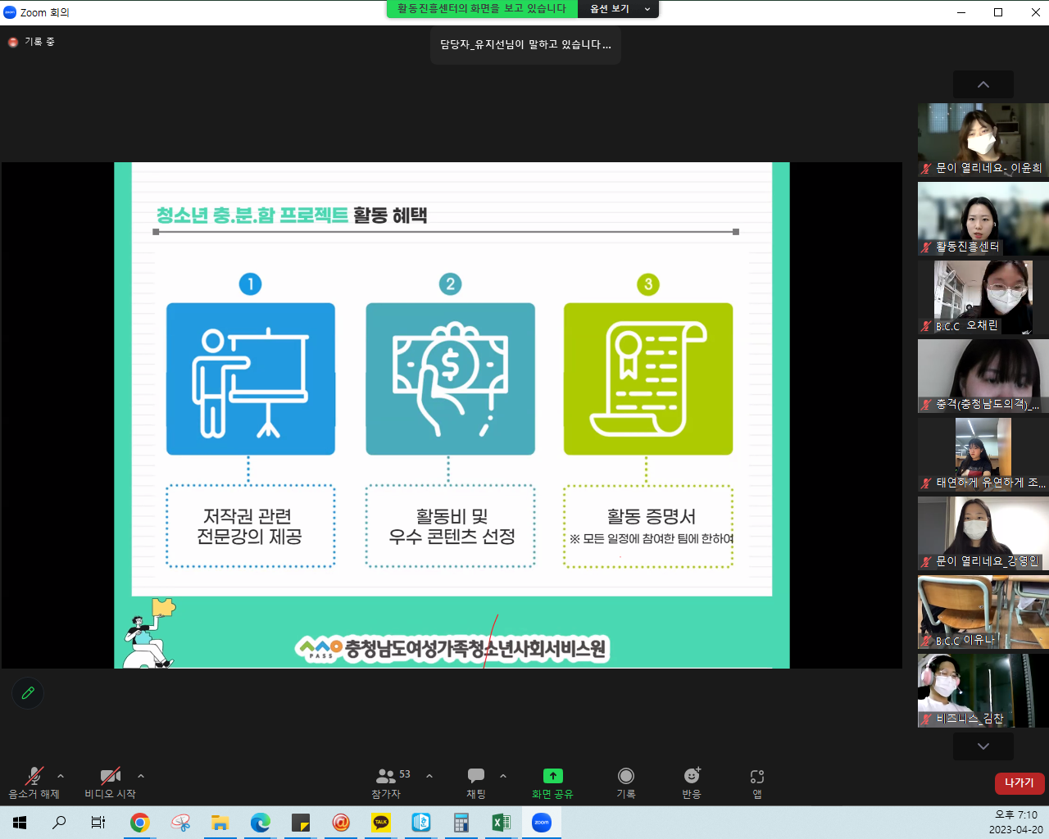1049x839 pixels.
Task: Open the 참가자 participants panel
Action: (x=386, y=782)
